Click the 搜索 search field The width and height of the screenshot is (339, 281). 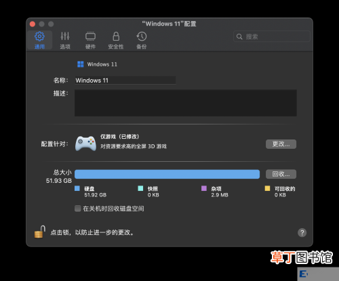tap(272, 37)
